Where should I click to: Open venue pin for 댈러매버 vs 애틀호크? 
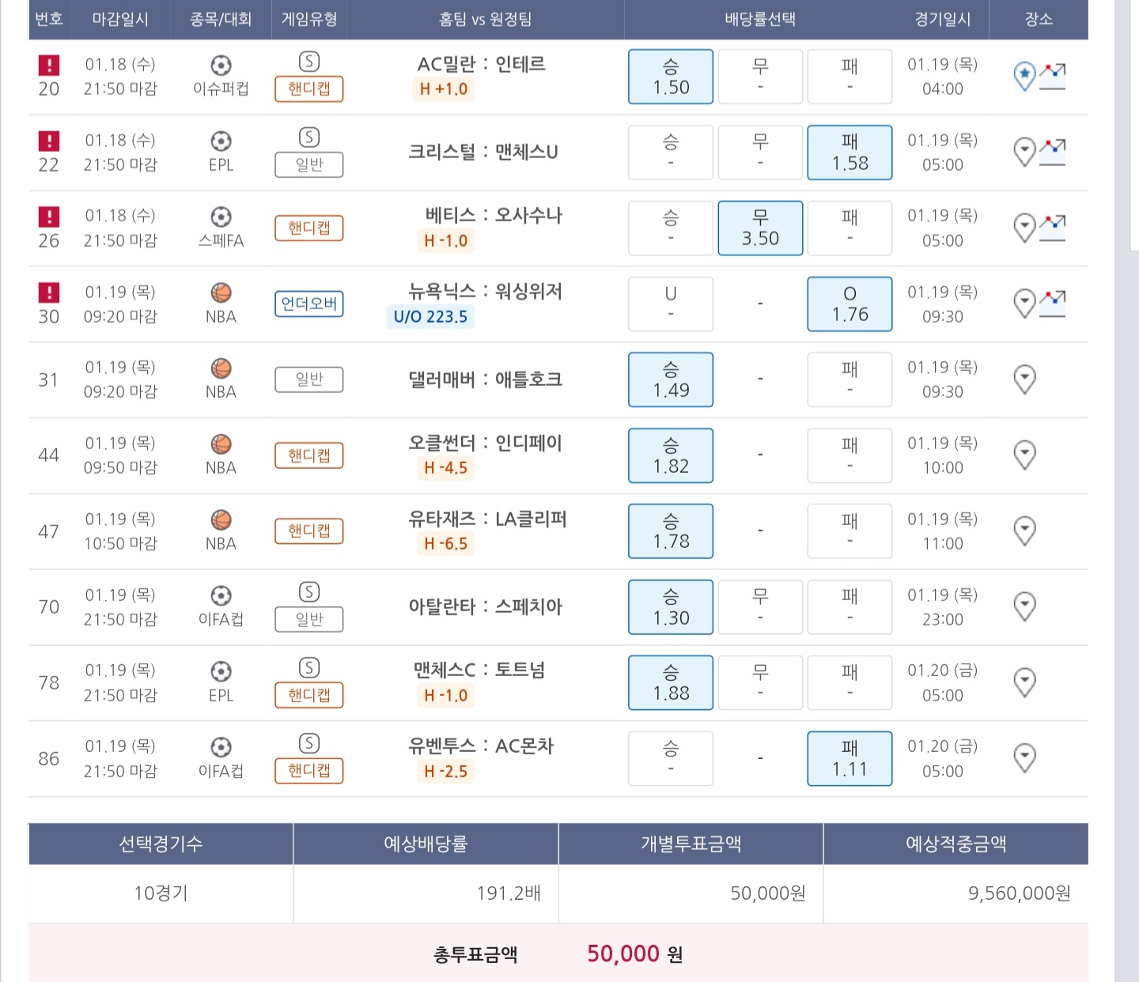(x=1024, y=380)
